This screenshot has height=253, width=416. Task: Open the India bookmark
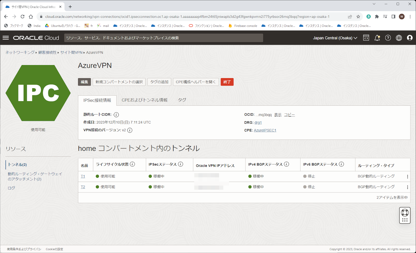[x=34, y=26]
